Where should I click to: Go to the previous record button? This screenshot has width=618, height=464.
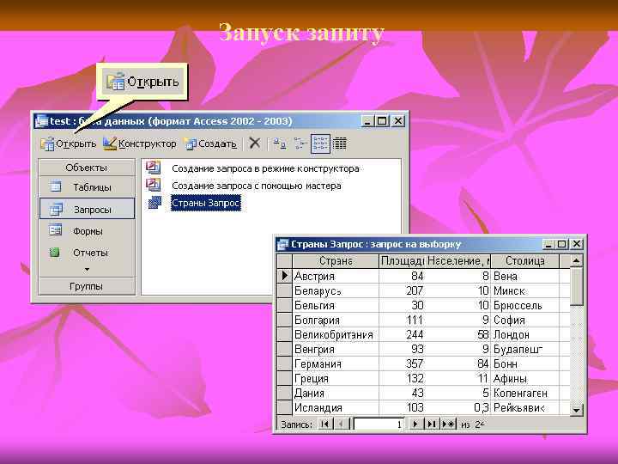pos(342,424)
